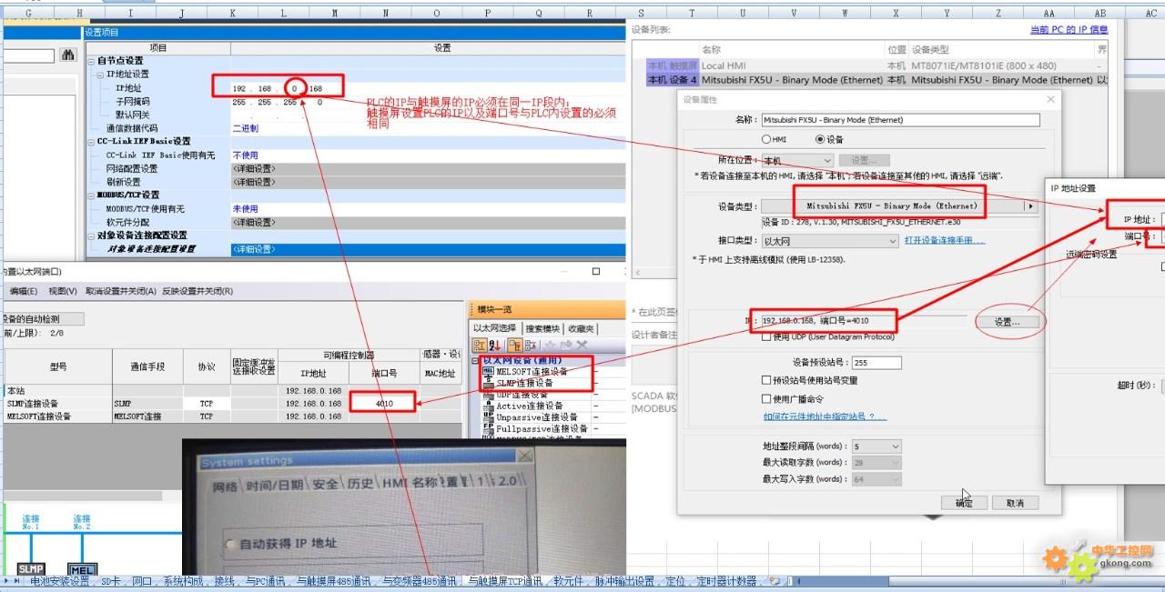Select the 设备 radio button
1165x592 pixels.
coord(820,140)
